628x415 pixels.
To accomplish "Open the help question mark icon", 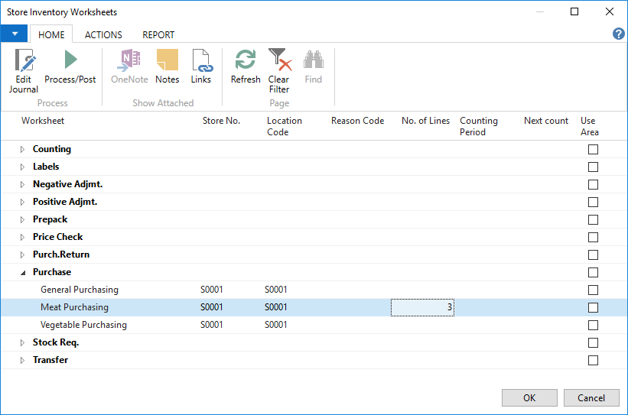I will point(619,34).
